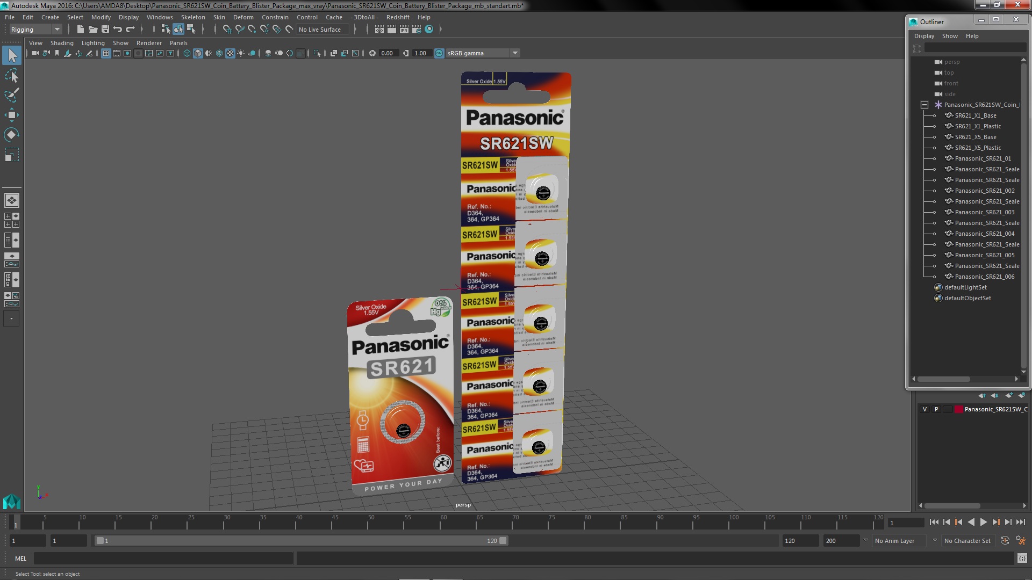This screenshot has height=580, width=1032.
Task: Click the select camera icon
Action: click(x=35, y=53)
